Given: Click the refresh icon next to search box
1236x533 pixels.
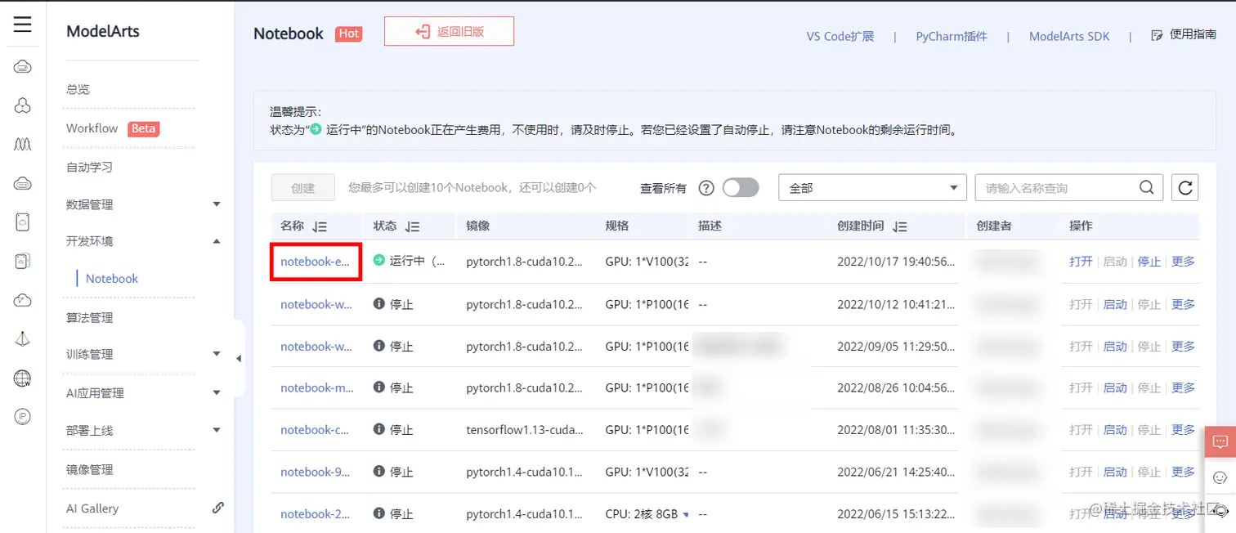Looking at the screenshot, I should [1184, 187].
